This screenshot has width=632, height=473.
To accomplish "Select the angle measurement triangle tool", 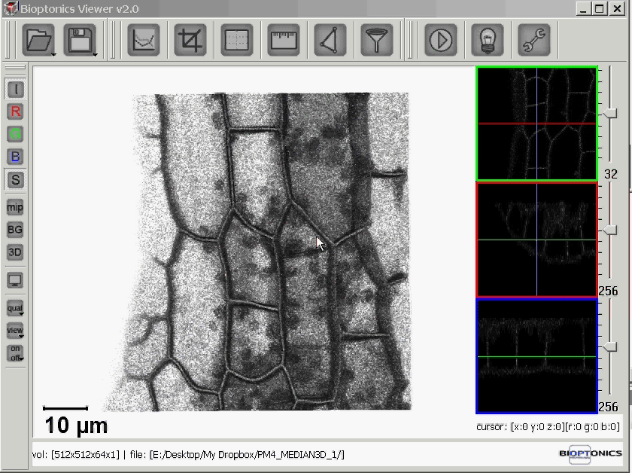I will pos(331,40).
